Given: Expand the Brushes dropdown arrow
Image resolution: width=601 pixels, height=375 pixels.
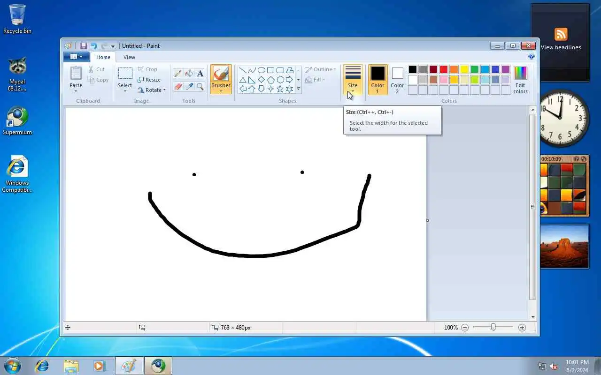Looking at the screenshot, I should point(221,91).
